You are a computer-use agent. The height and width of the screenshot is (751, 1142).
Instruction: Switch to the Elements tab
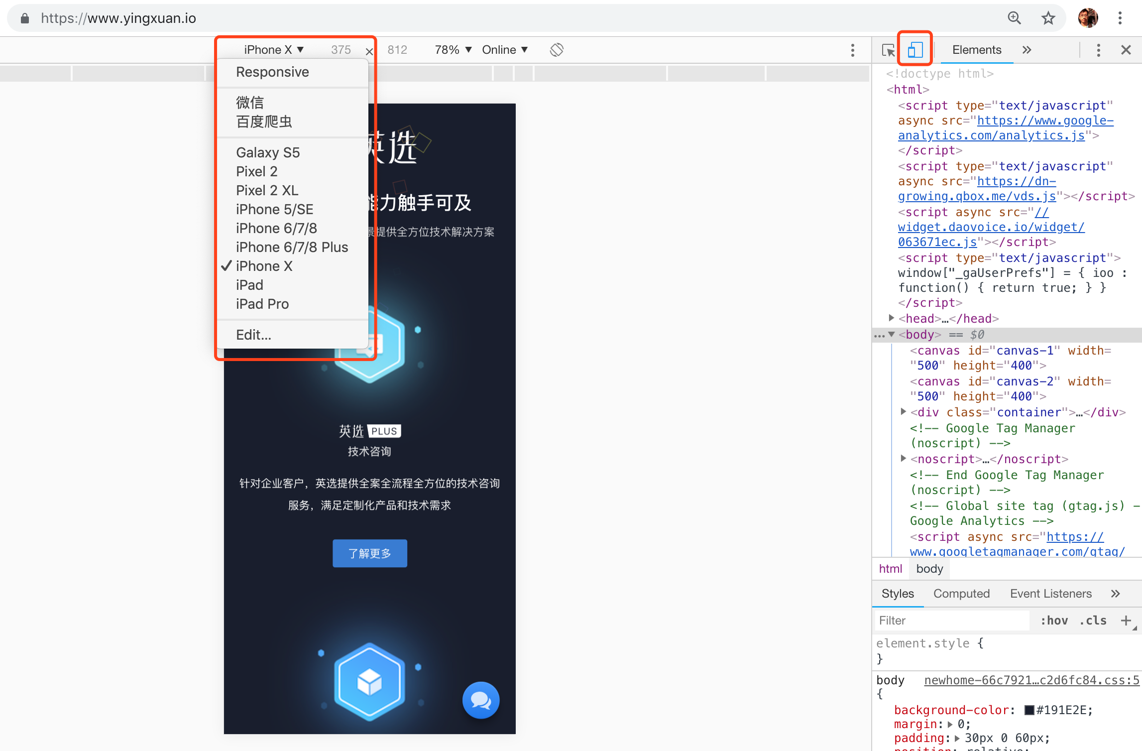click(x=976, y=50)
